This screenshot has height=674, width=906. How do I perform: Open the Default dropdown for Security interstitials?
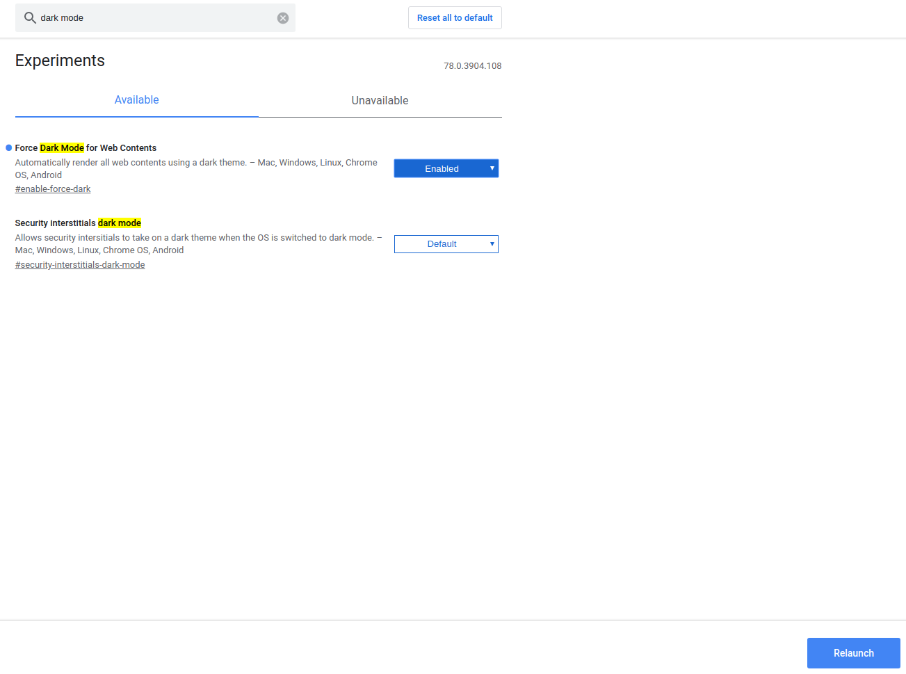[x=442, y=244]
